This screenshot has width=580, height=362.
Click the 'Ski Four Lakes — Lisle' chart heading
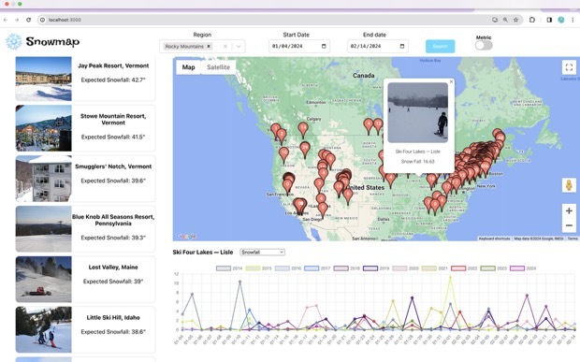point(203,253)
